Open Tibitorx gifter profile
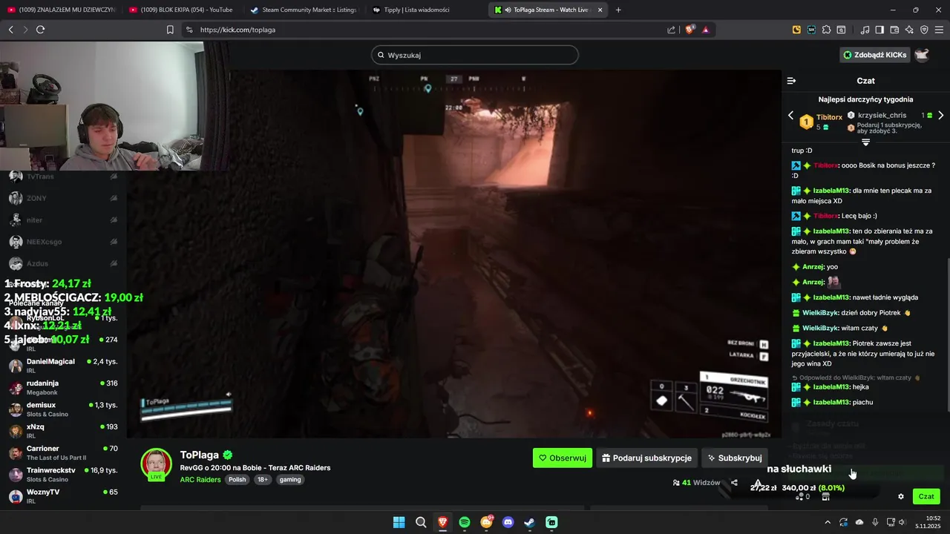This screenshot has height=534, width=950. (x=829, y=117)
